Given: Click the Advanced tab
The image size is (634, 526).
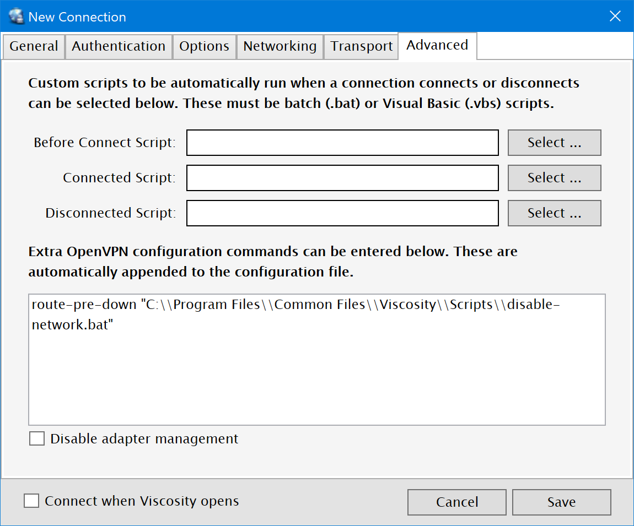Looking at the screenshot, I should click(x=437, y=46).
